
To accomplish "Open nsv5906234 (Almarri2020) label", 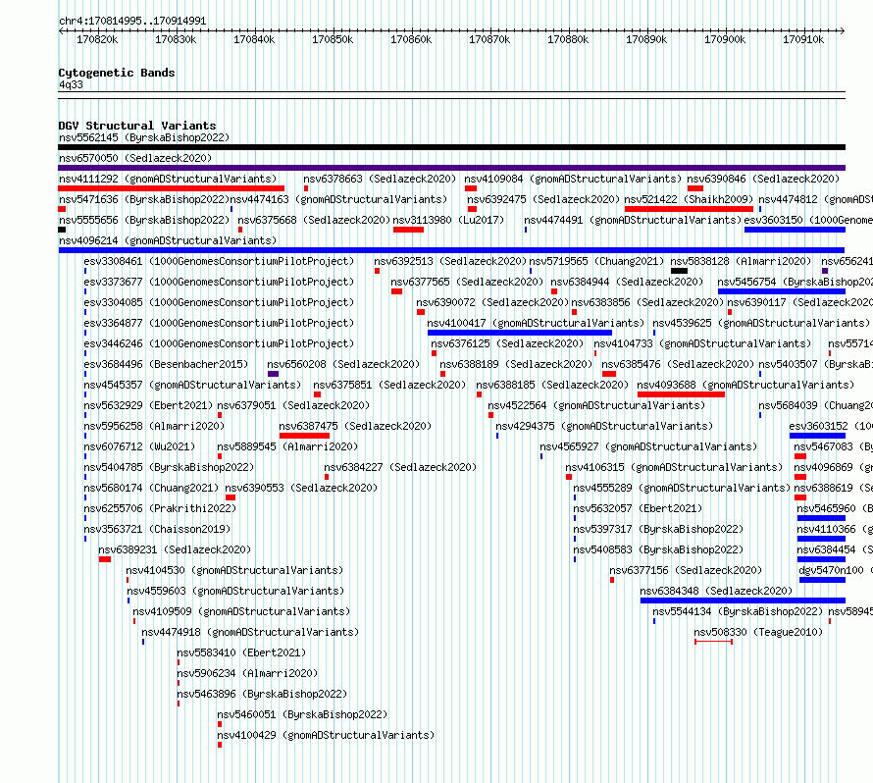I will [247, 673].
